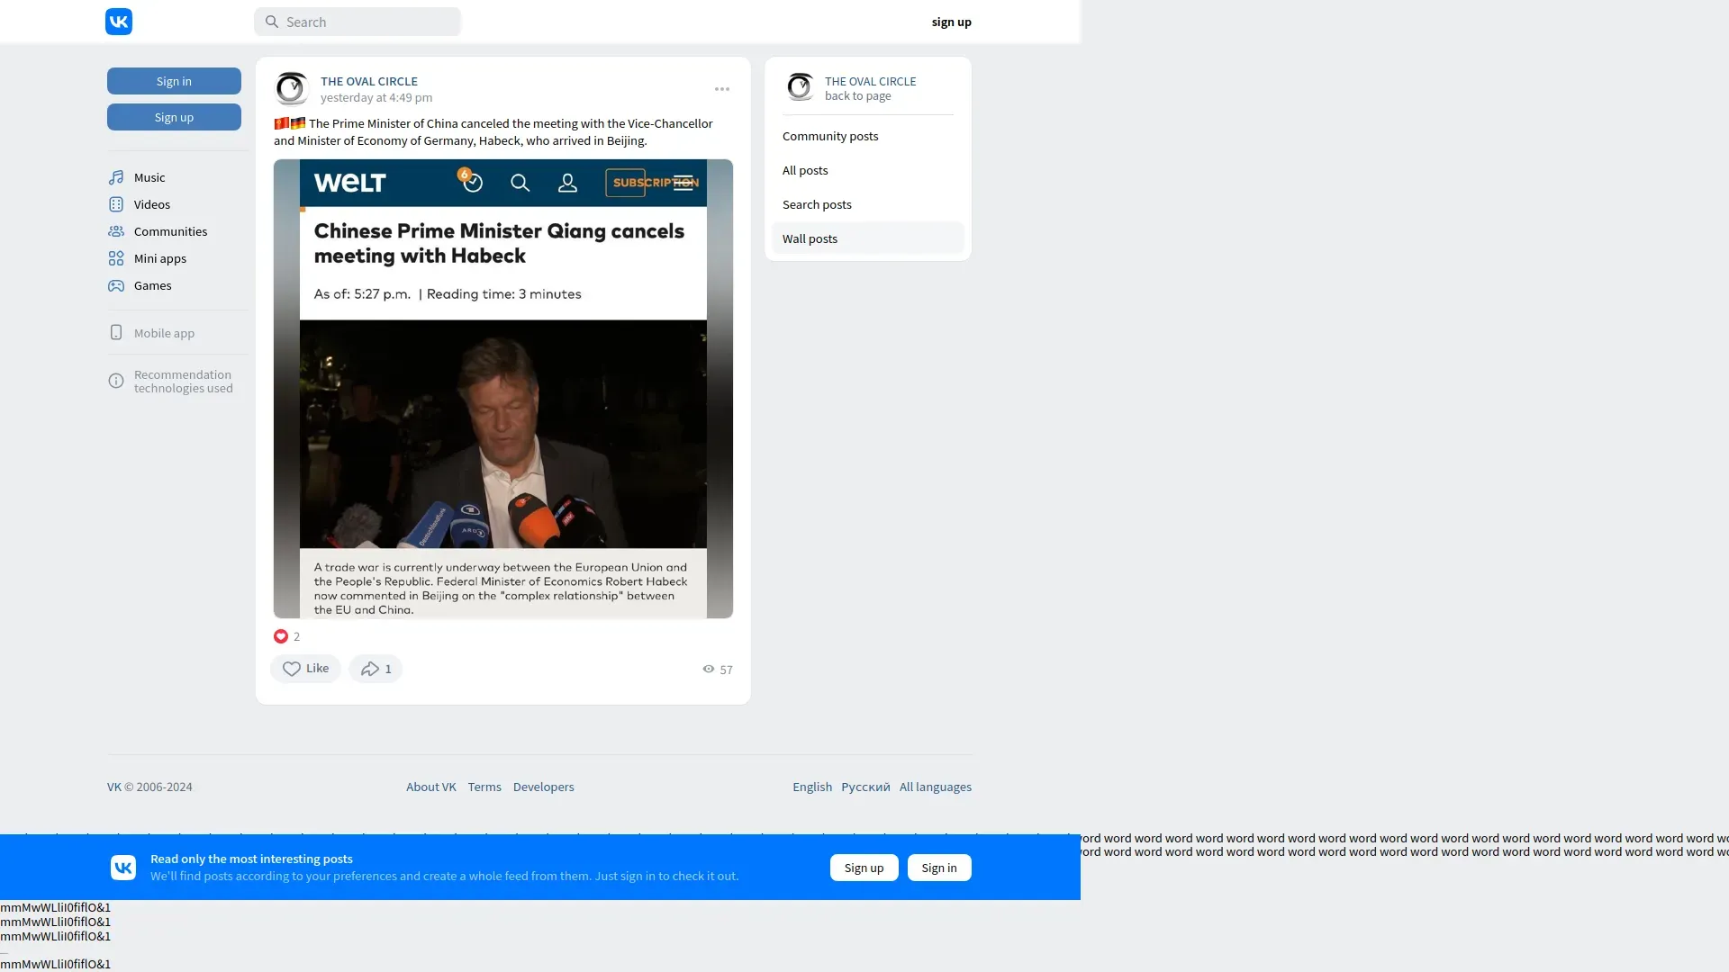
Task: Toggle Like on the post
Action: pos(305,669)
